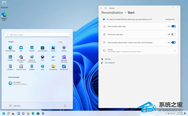Open the taskbar clock and date

point(180,113)
